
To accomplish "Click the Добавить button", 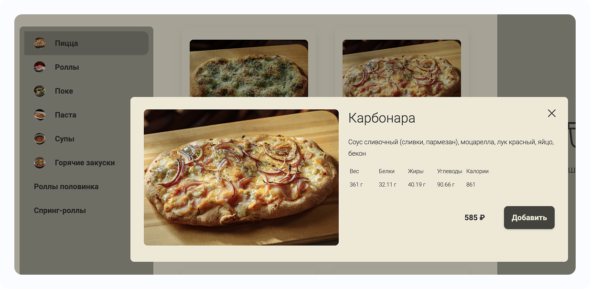I will [529, 217].
